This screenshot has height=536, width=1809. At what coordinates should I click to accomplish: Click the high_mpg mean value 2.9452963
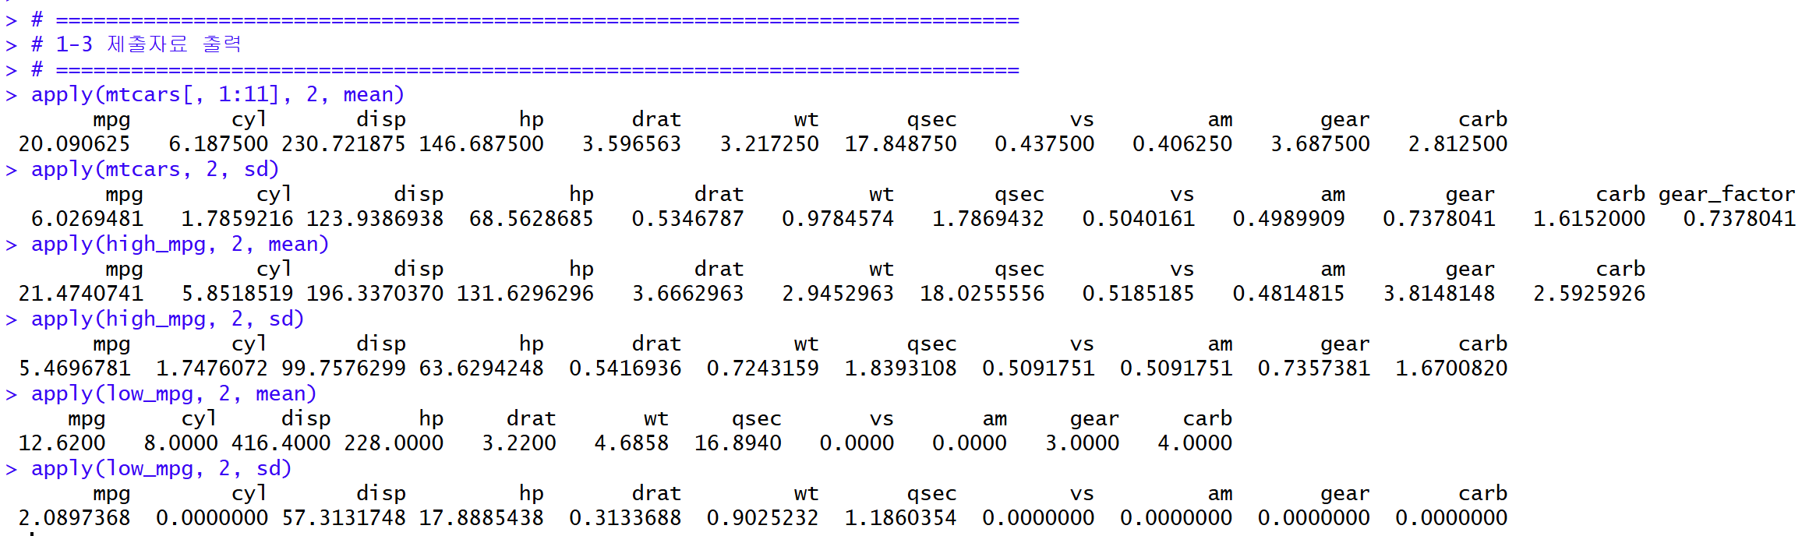click(x=839, y=294)
